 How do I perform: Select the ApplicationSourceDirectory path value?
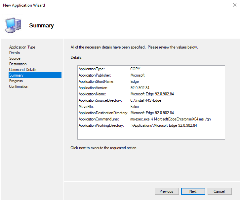146,100
